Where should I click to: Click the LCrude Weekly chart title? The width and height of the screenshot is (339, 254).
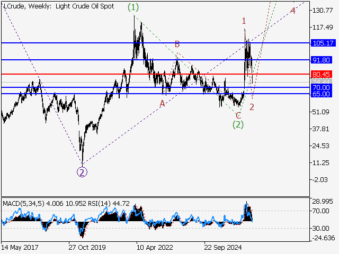click(59, 6)
